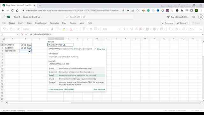This screenshot has height=115, width=204.
Task: Select cell B2 with 01-02-2022
Action: [x=26, y=45]
